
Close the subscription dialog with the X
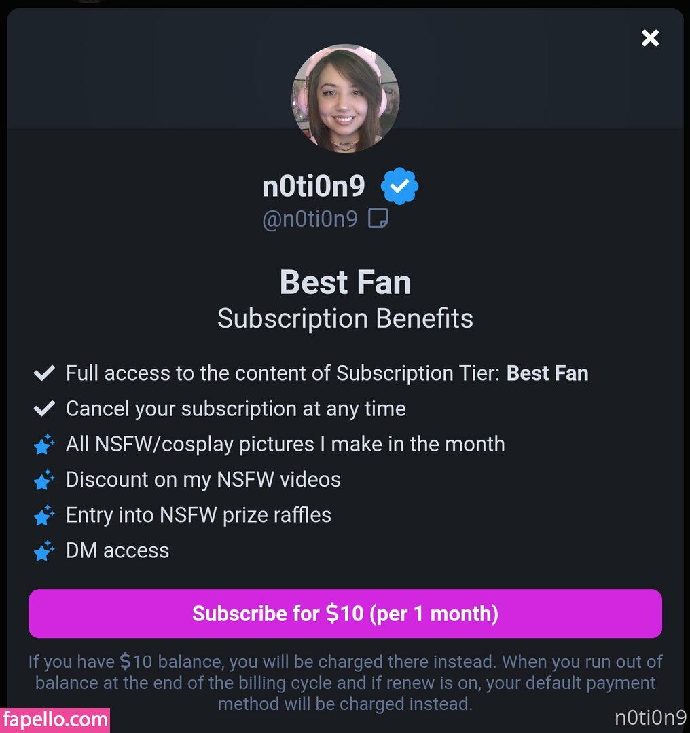650,38
